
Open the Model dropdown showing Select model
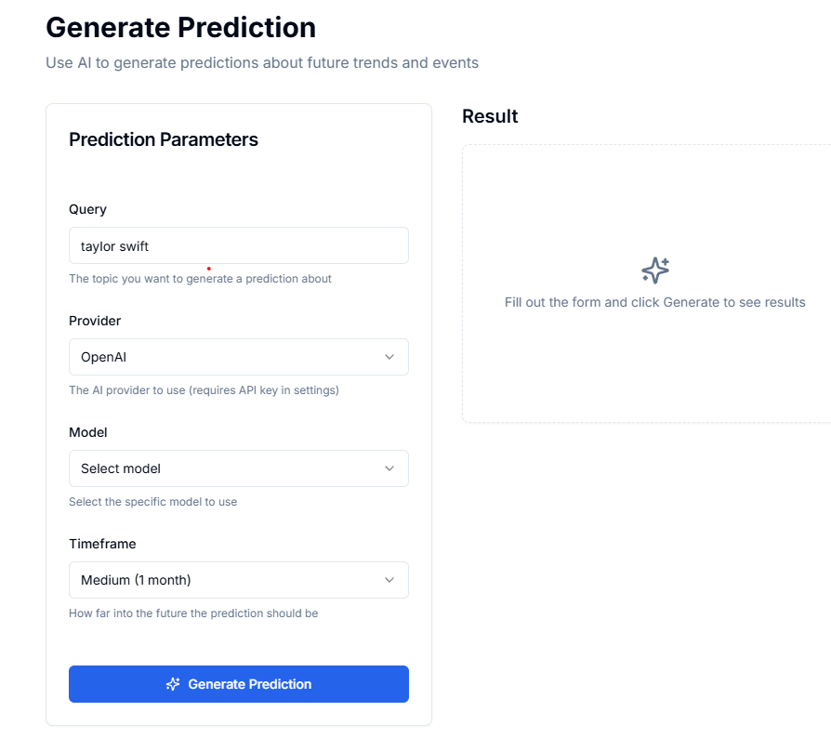238,468
